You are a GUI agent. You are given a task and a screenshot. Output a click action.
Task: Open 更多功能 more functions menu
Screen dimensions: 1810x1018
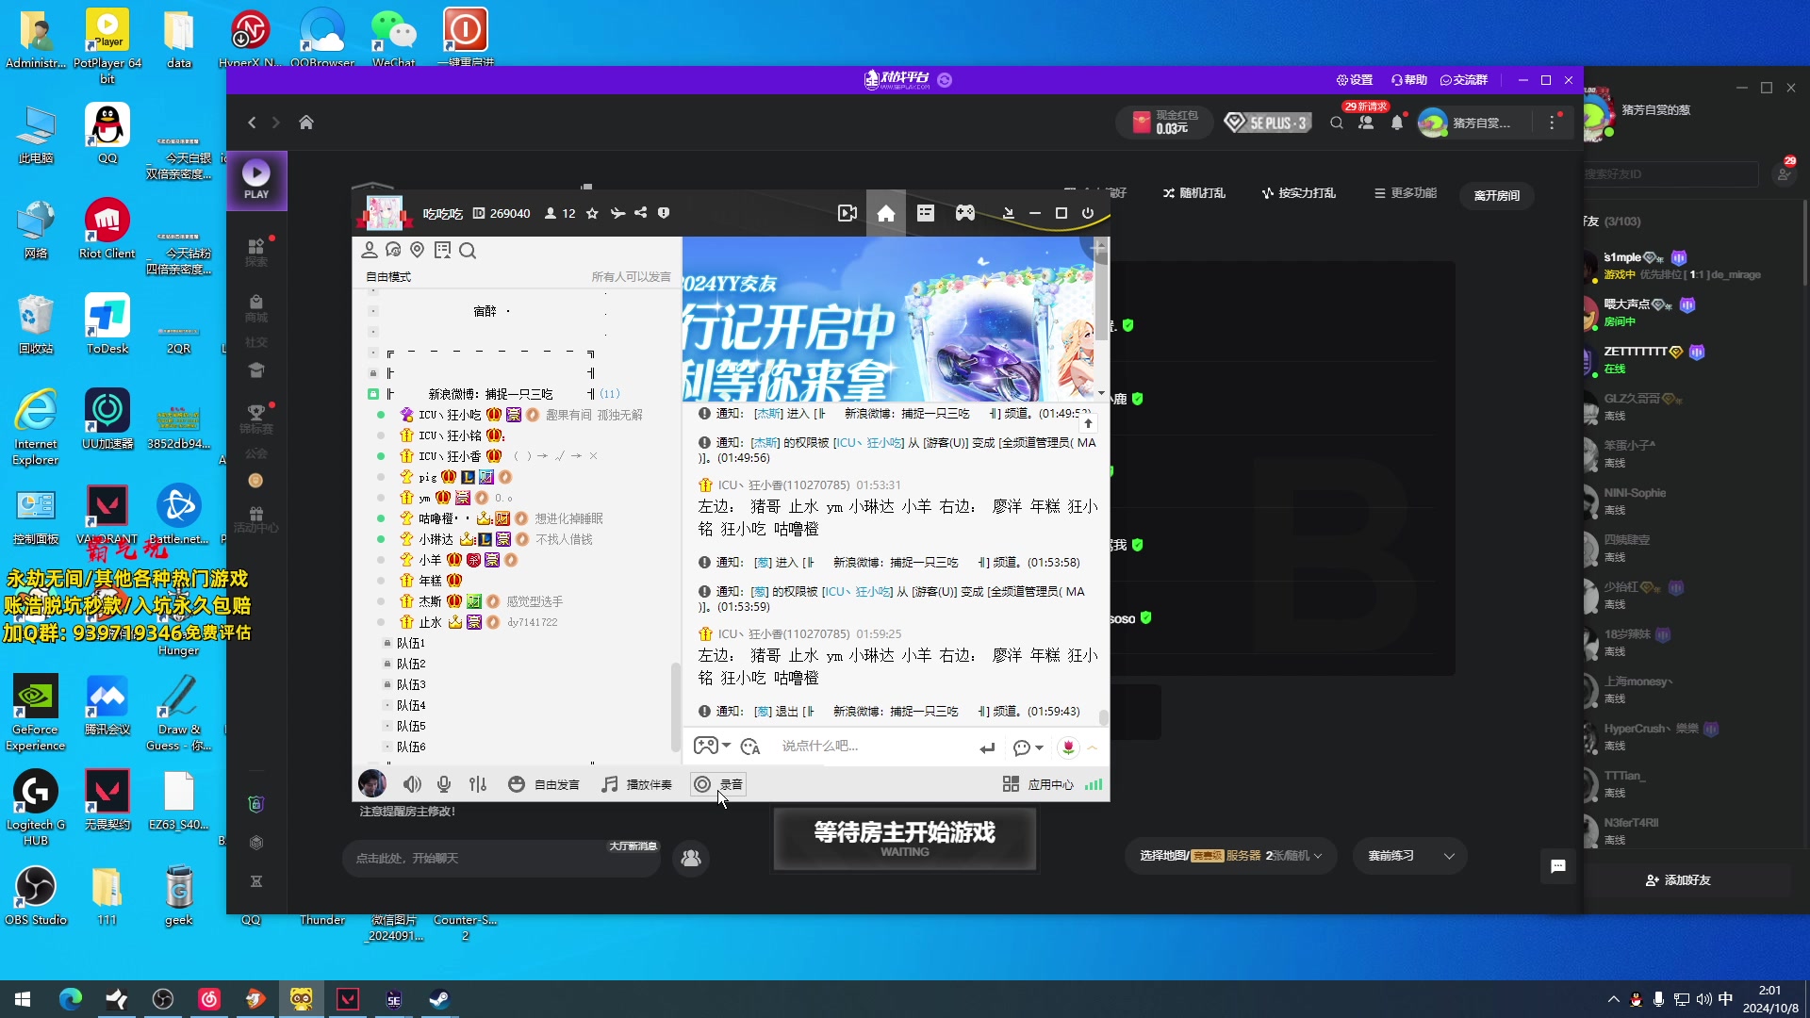[x=1406, y=193]
